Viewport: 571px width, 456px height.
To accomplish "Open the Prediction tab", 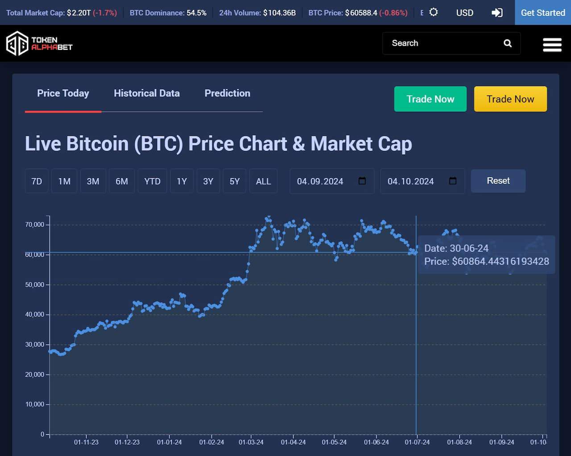I will tap(227, 93).
